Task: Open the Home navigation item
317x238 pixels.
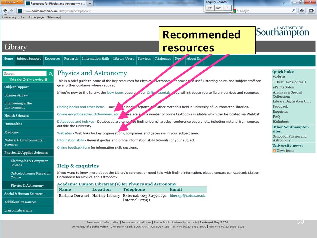Action: click(x=8, y=58)
